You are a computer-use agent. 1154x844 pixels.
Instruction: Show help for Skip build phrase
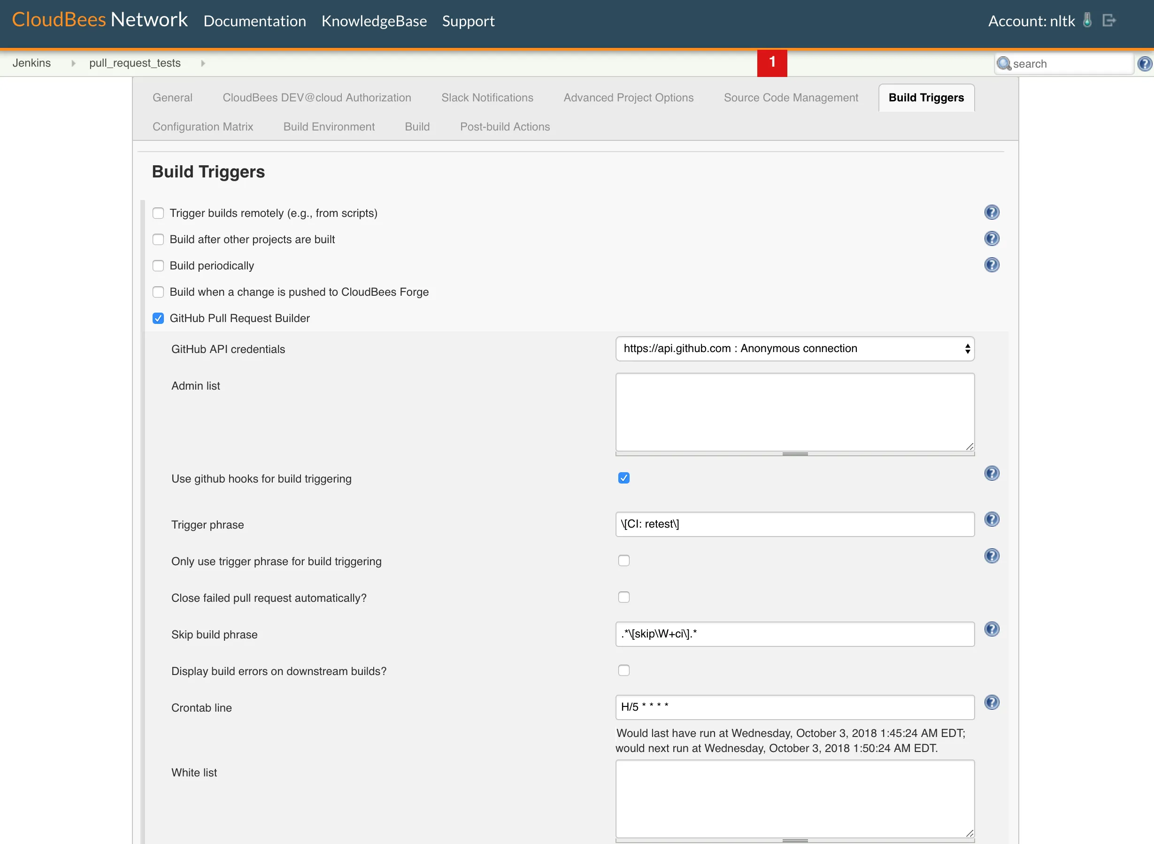click(991, 629)
